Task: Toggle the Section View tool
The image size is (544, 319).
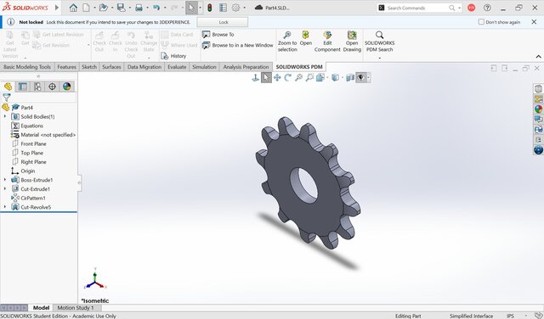Action: (x=350, y=77)
